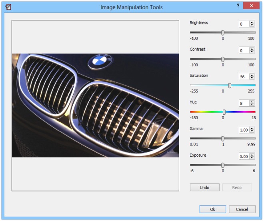The height and width of the screenshot is (221, 264).
Task: Click the Hue label
Action: click(x=193, y=102)
